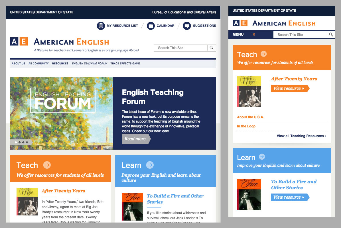This screenshot has width=341, height=228.
Task: Click English Teaching Forum banner image
Action: point(62,113)
